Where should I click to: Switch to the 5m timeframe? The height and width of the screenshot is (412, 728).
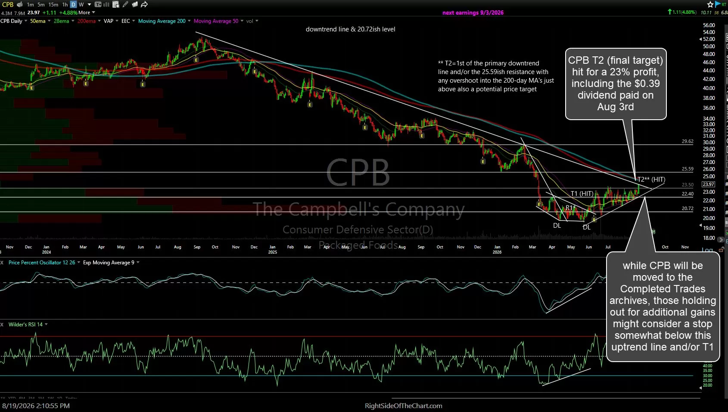click(x=41, y=4)
